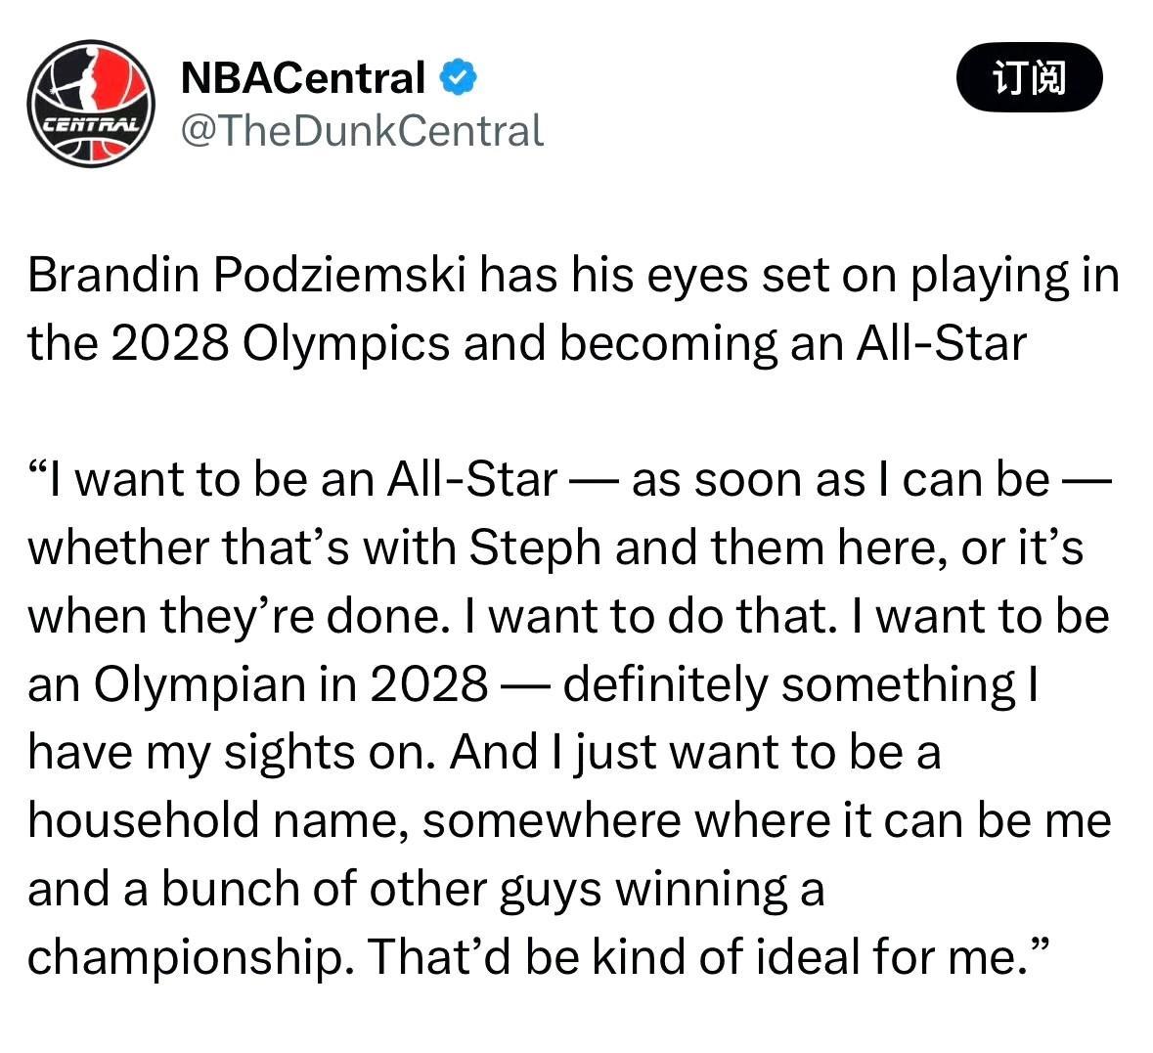Open the @TheDunkCentral handle
The width and height of the screenshot is (1153, 1053).
coord(362,132)
